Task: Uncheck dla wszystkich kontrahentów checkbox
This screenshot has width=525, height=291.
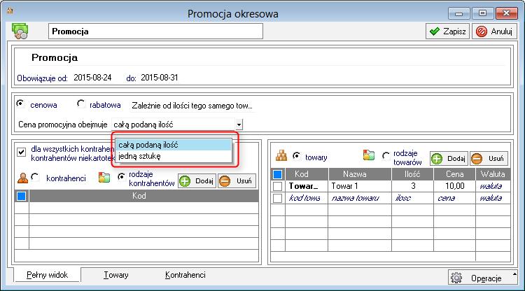Action: 22,152
